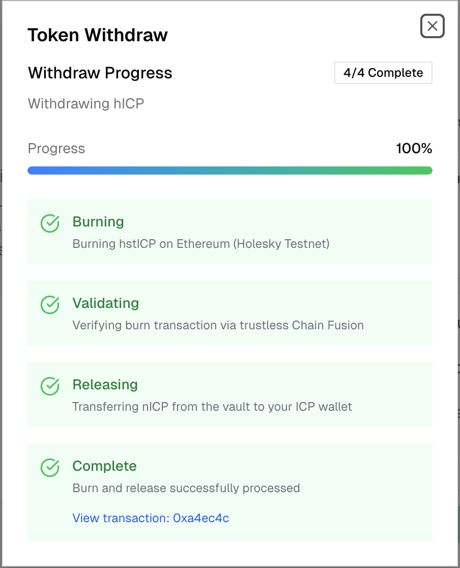
Task: Click the Validating step checkmark icon
Action: pyautogui.click(x=50, y=304)
